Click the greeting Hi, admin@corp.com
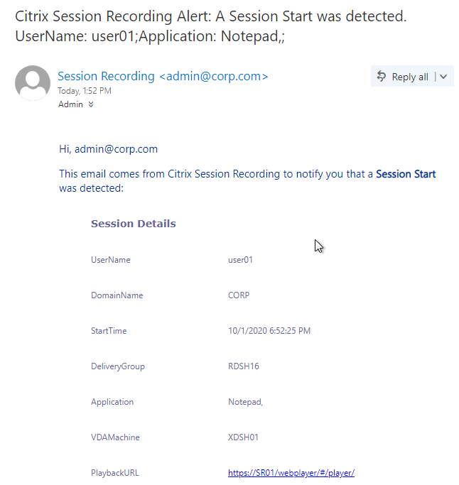This screenshot has height=485, width=459. pyautogui.click(x=108, y=149)
